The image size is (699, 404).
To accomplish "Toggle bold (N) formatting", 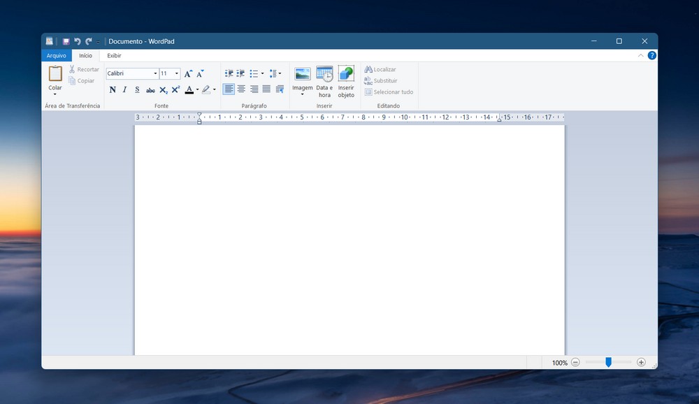I will pos(113,89).
